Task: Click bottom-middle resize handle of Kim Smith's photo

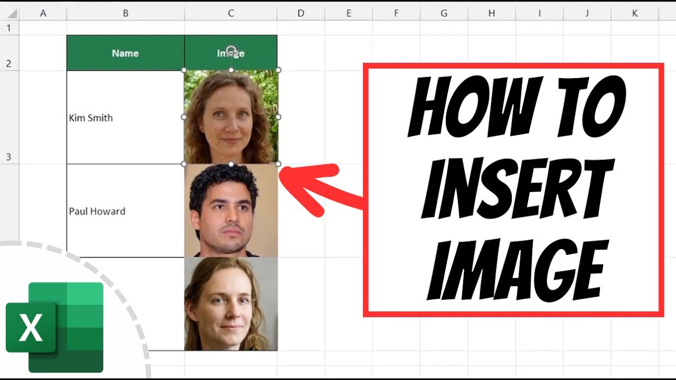Action: pyautogui.click(x=231, y=164)
